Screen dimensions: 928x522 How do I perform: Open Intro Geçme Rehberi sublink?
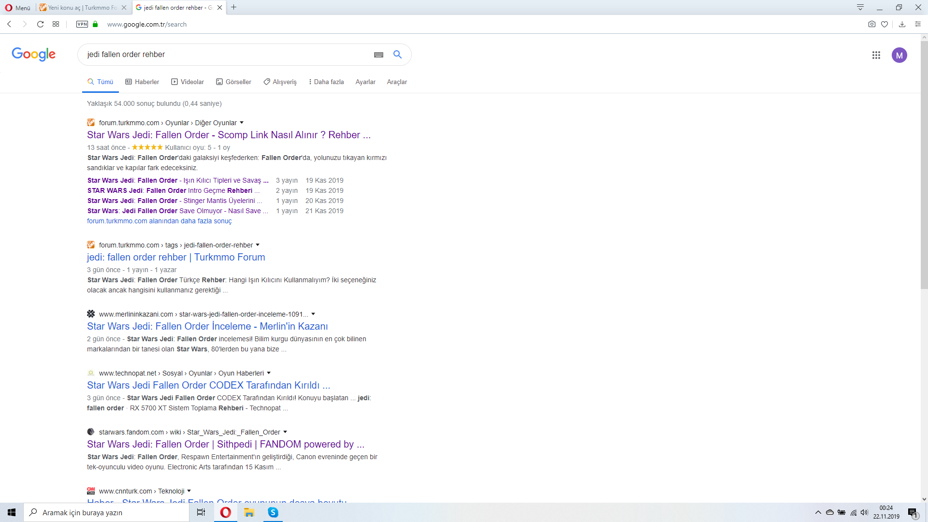(x=174, y=190)
